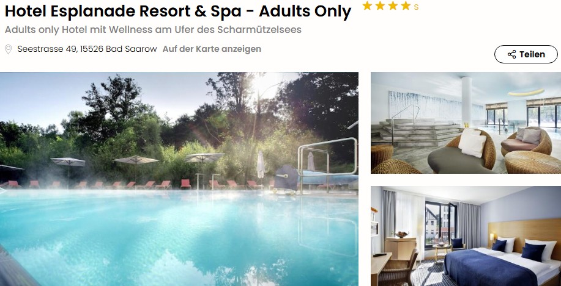The image size is (561, 286).
Task: Click the Hotel Esplanade Resort & Spa heading
Action: 178,12
